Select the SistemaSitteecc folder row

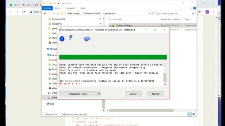[x=153, y=25]
